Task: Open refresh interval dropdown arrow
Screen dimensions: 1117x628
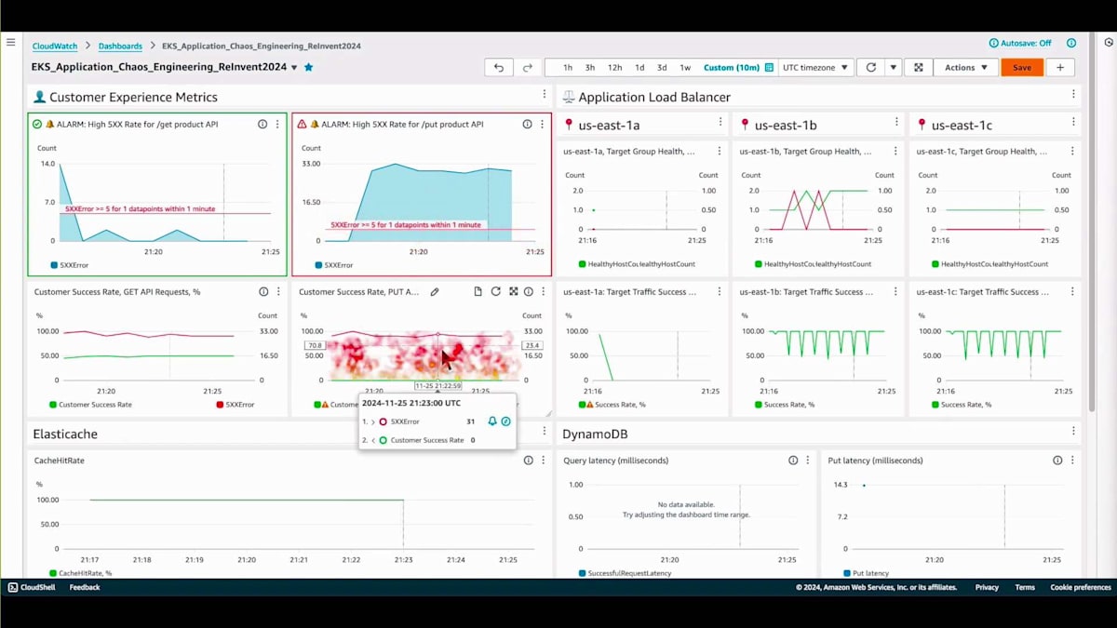Action: 893,67
